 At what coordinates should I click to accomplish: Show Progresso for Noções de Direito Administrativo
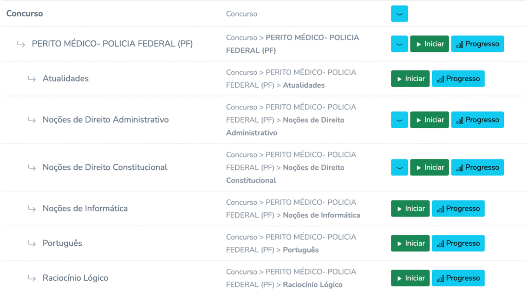[x=477, y=120]
